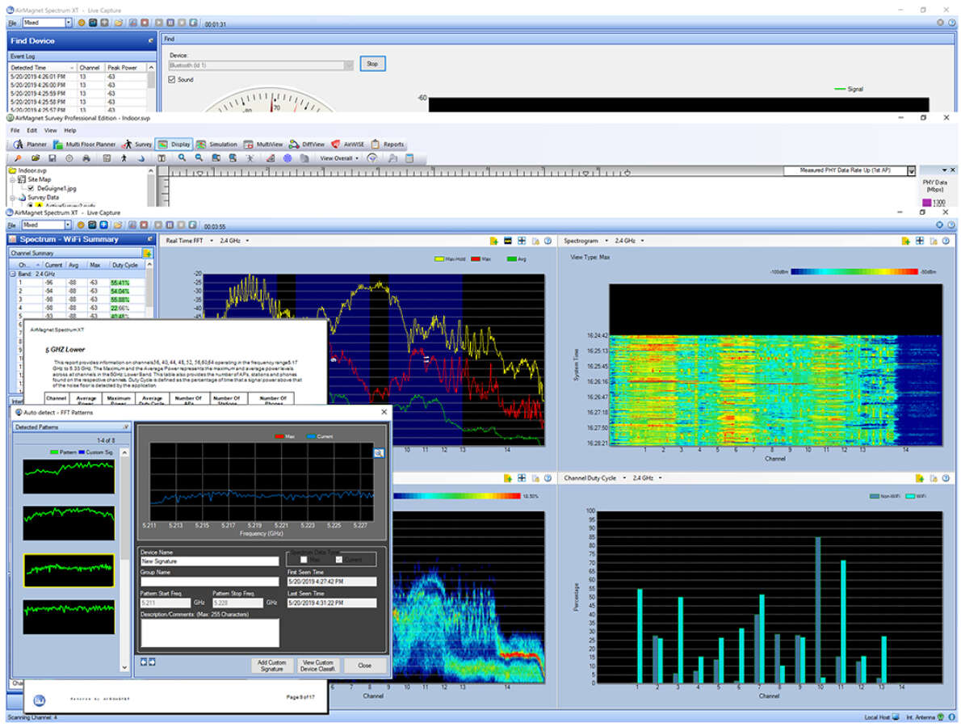The width and height of the screenshot is (961, 727).
Task: Switch to the Survey mode icon
Action: pyautogui.click(x=136, y=145)
